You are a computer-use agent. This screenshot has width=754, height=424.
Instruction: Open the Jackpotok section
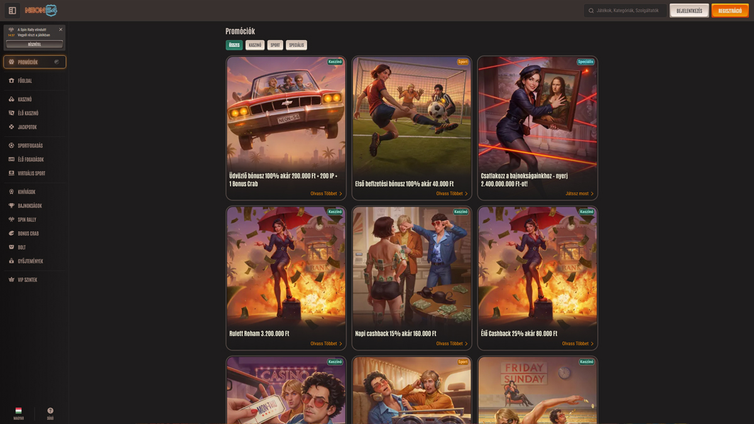pos(27,127)
